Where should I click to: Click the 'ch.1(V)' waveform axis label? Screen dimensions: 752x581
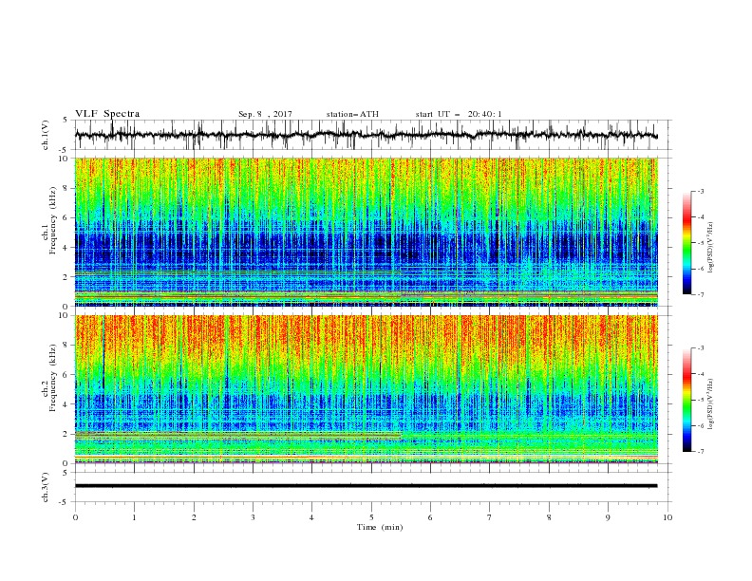click(46, 135)
